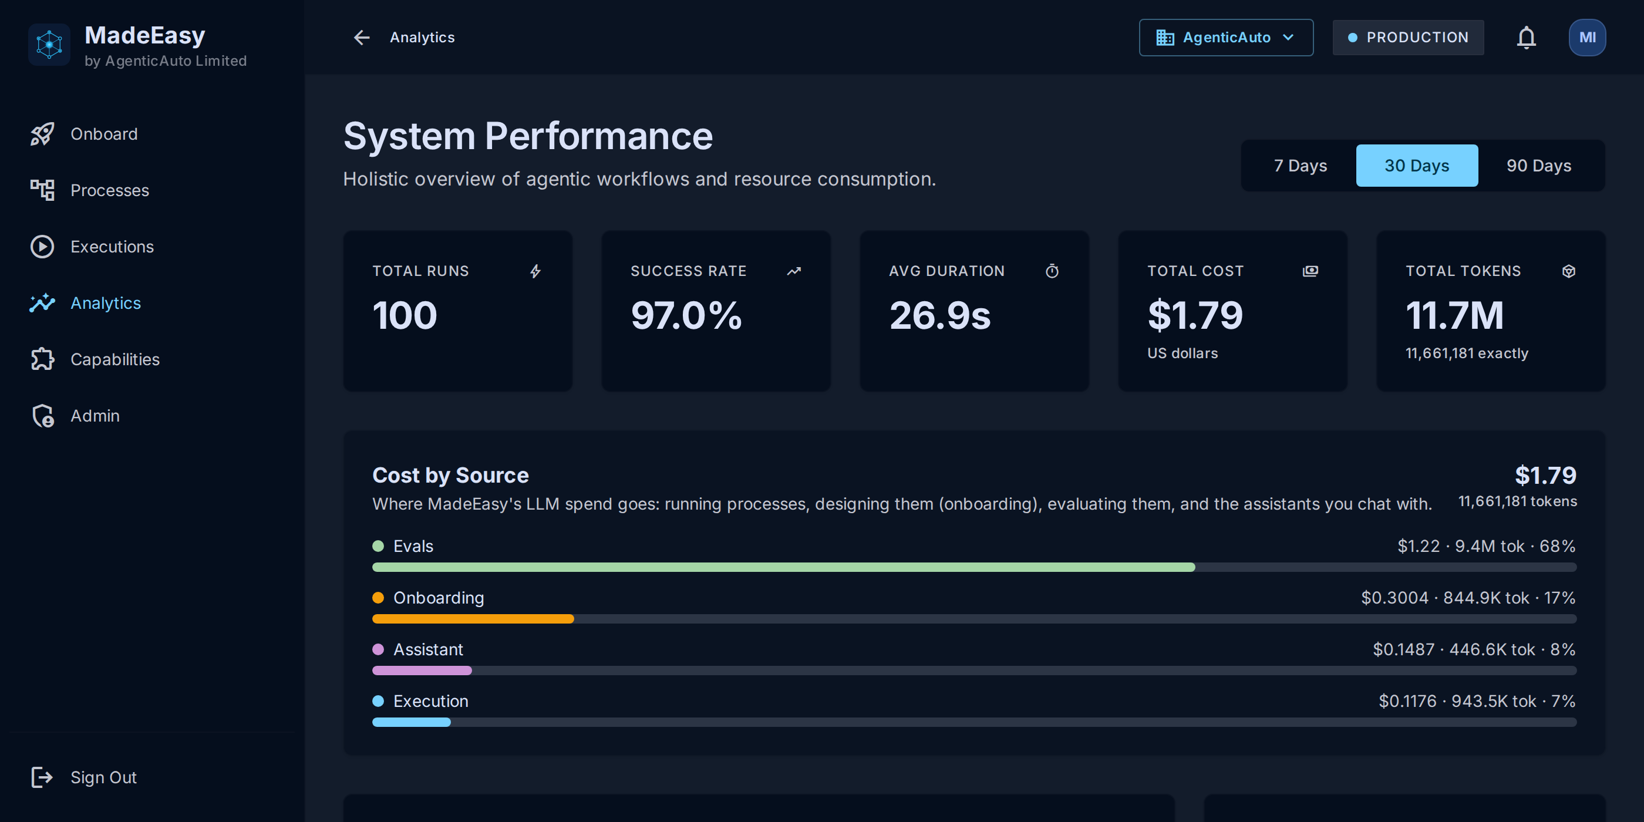Click Sign Out label
1644x822 pixels.
click(x=103, y=777)
